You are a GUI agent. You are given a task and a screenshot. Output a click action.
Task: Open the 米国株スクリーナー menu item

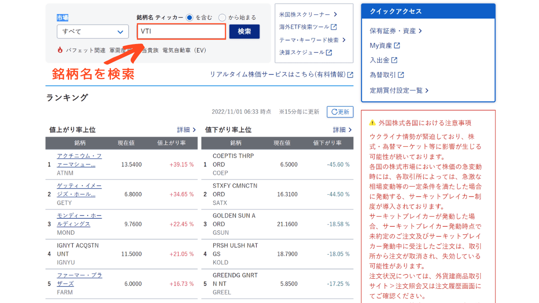[x=308, y=14]
